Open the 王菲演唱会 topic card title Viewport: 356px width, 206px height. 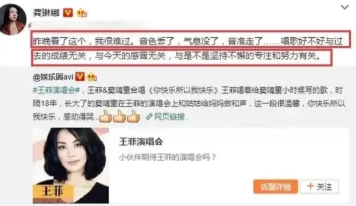click(141, 142)
